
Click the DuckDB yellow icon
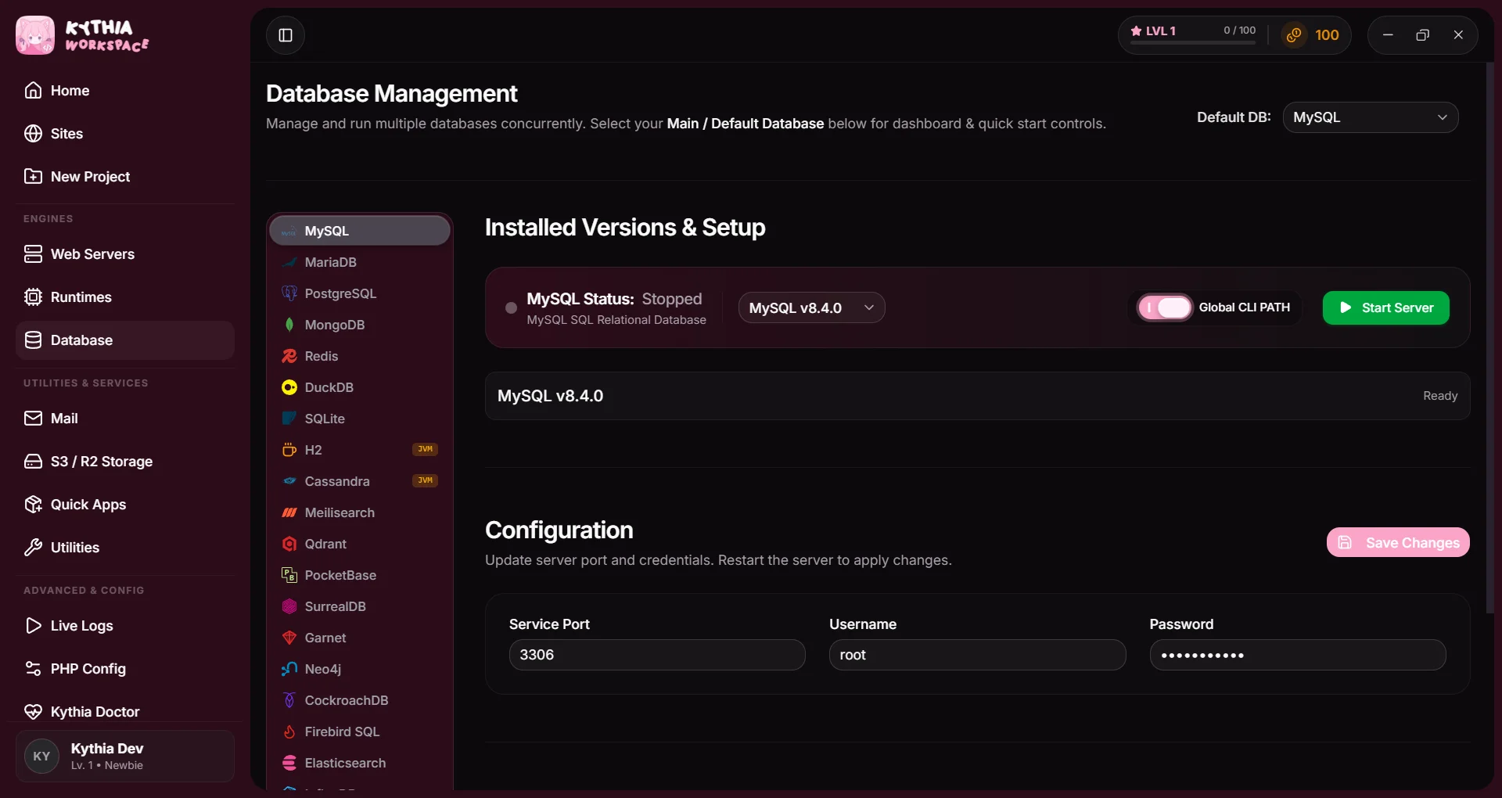tap(289, 387)
